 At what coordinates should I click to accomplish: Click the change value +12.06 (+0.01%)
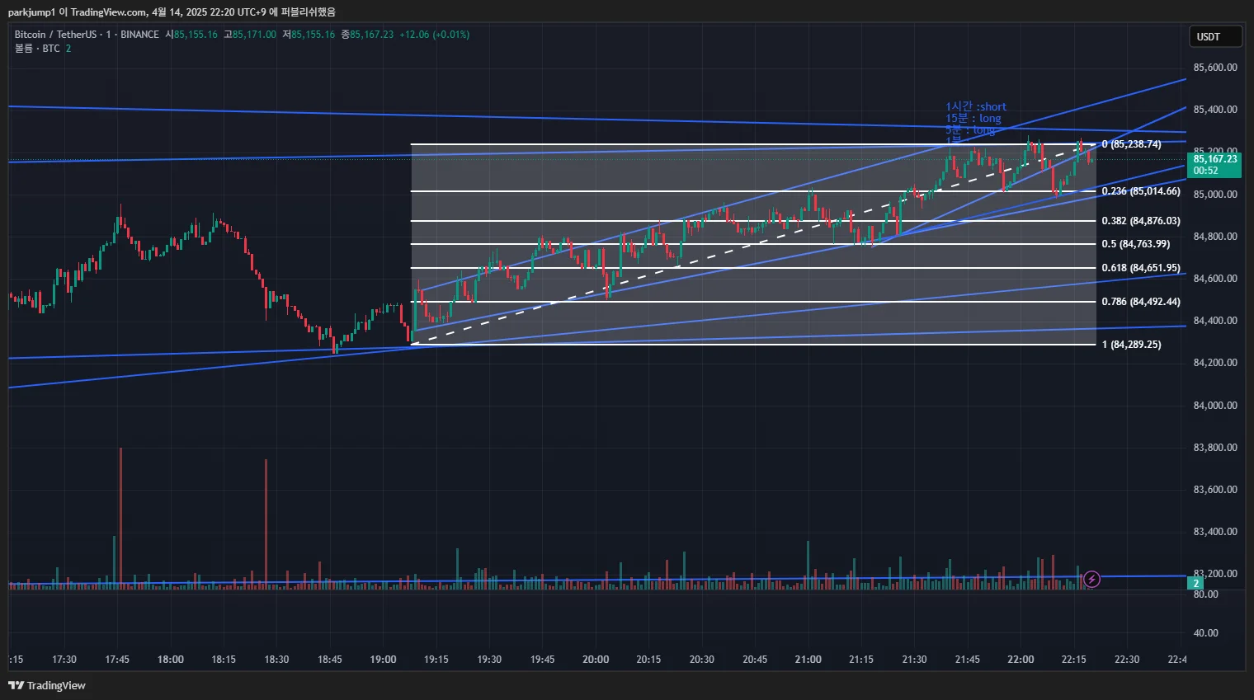pos(434,35)
